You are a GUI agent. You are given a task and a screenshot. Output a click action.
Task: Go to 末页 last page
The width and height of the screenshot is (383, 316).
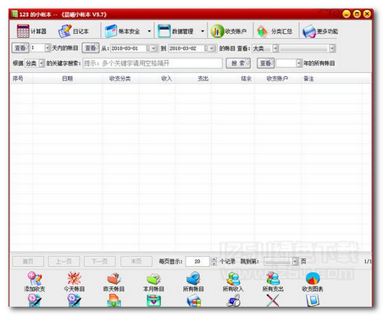(136, 262)
